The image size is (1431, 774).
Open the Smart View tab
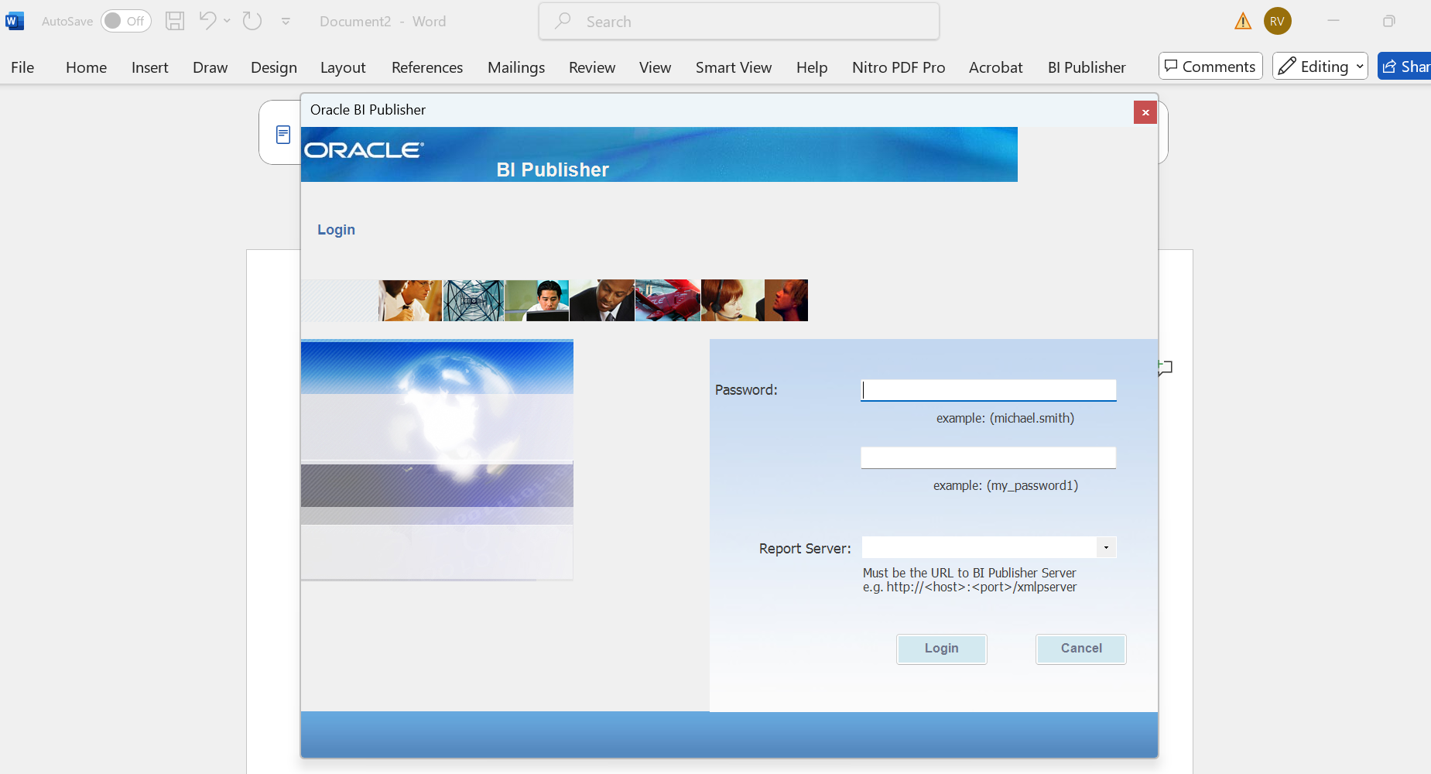click(734, 67)
